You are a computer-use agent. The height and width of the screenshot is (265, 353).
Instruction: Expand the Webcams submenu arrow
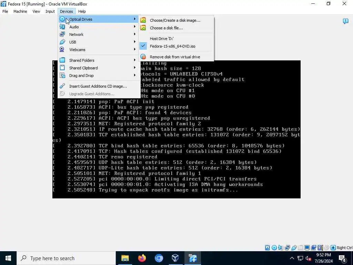pyautogui.click(x=135, y=49)
